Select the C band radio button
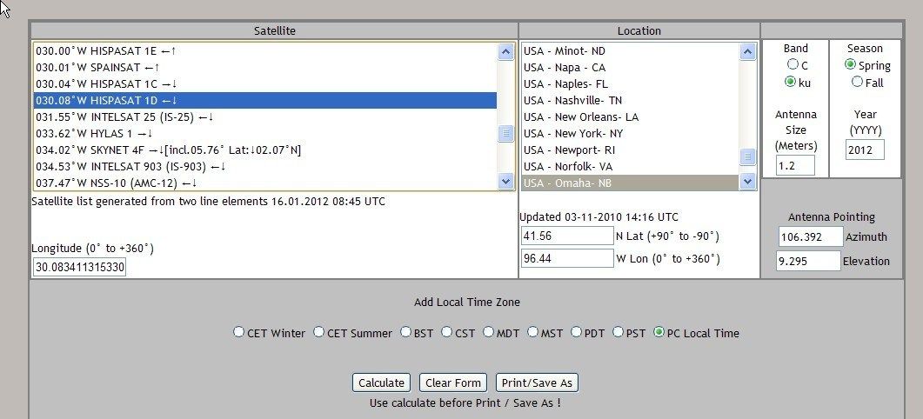 tap(793, 64)
